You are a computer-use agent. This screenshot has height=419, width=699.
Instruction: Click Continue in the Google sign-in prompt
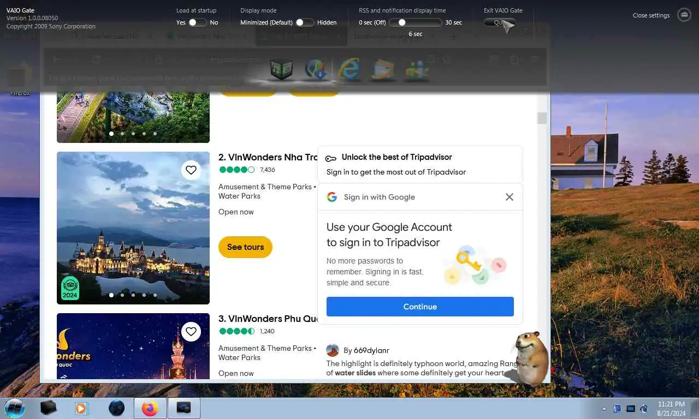point(420,307)
